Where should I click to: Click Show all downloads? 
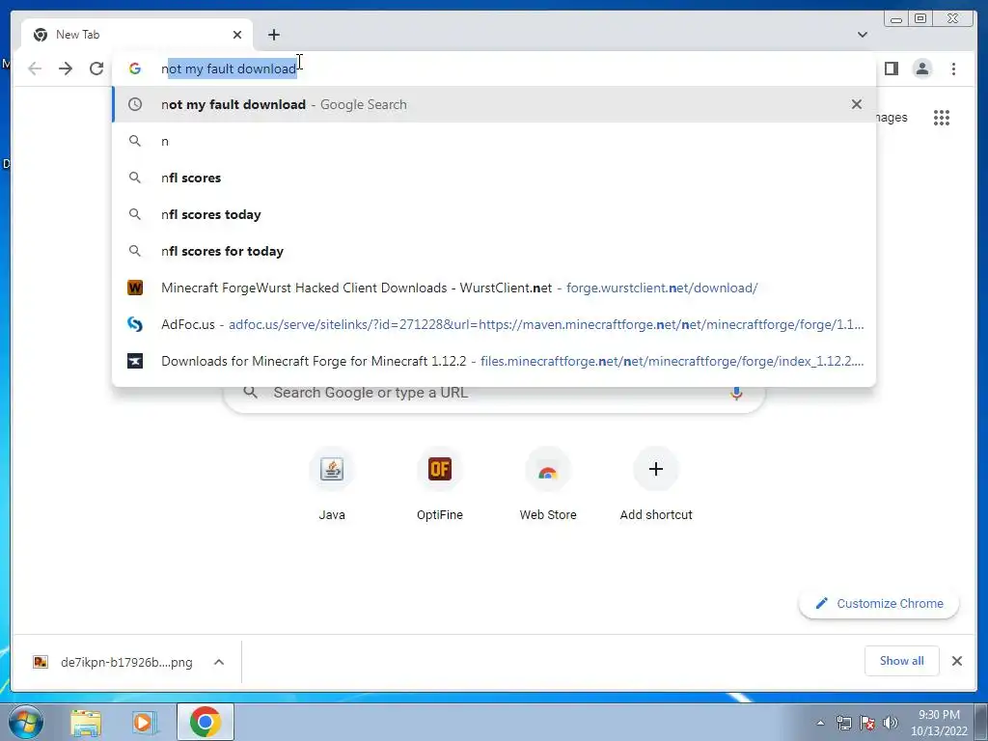pos(902,661)
